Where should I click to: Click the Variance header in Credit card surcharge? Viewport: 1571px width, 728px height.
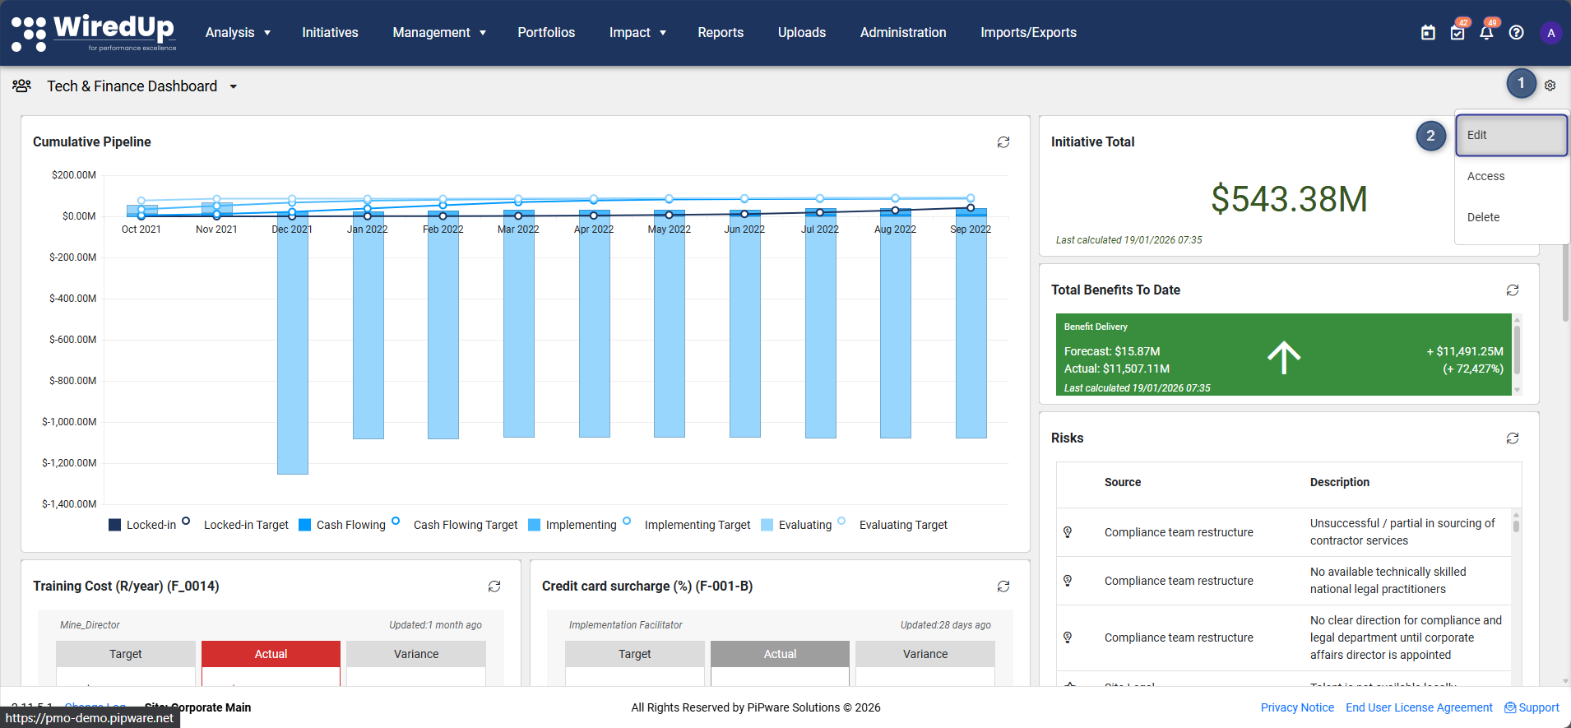[x=925, y=654]
